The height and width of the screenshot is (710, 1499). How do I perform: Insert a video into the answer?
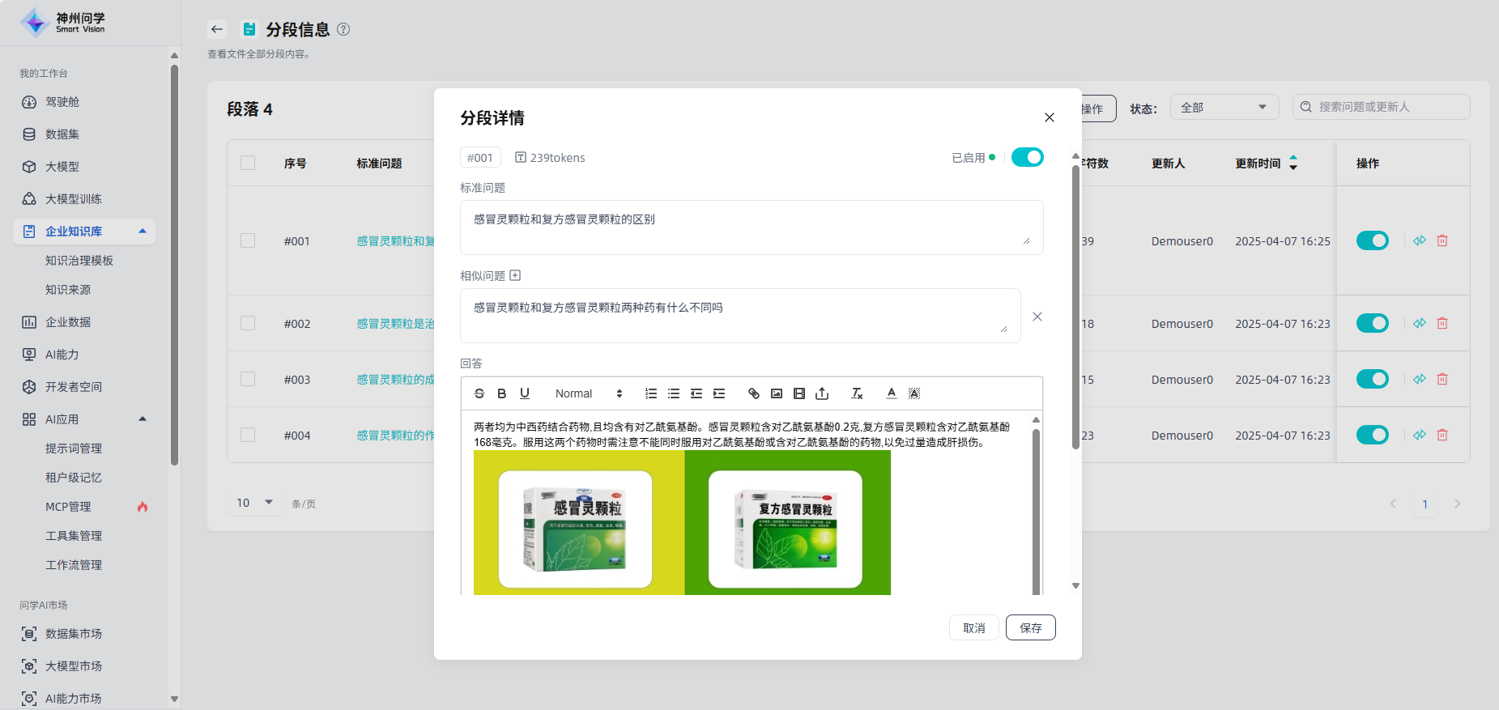(799, 393)
